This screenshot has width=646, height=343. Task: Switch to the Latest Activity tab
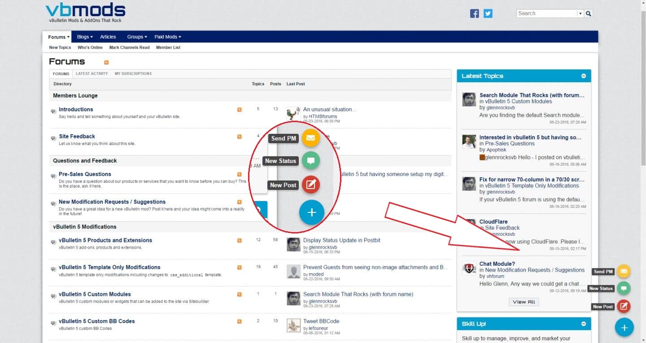pyautogui.click(x=92, y=74)
